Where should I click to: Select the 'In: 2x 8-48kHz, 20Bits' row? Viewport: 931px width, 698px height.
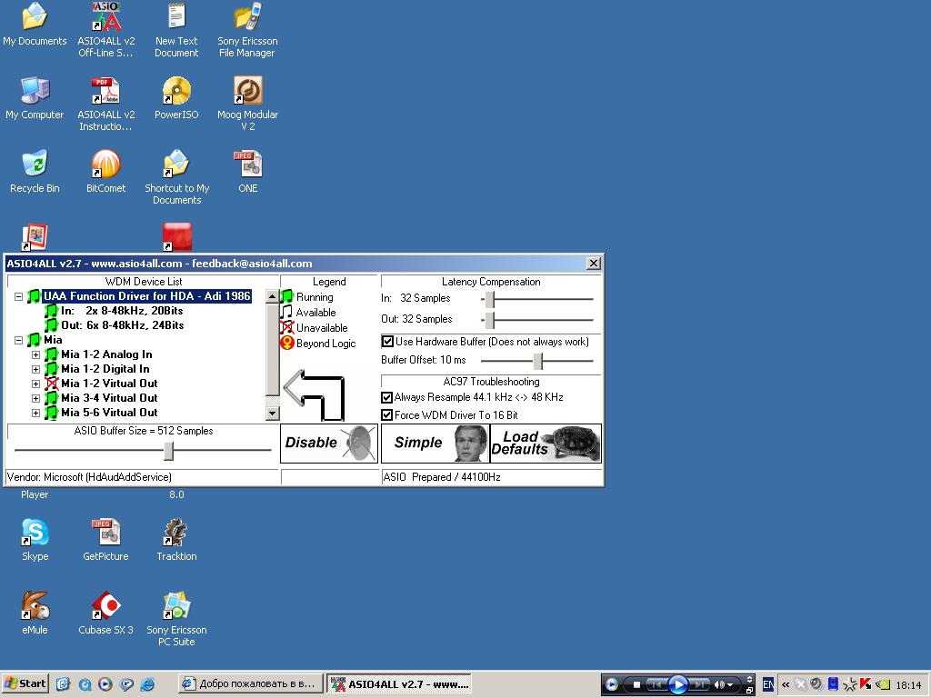(122, 311)
